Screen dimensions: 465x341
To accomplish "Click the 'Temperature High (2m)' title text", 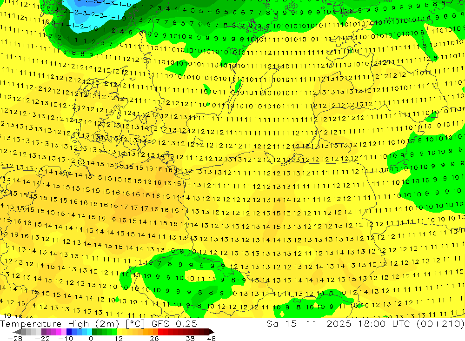I will click(60, 324).
